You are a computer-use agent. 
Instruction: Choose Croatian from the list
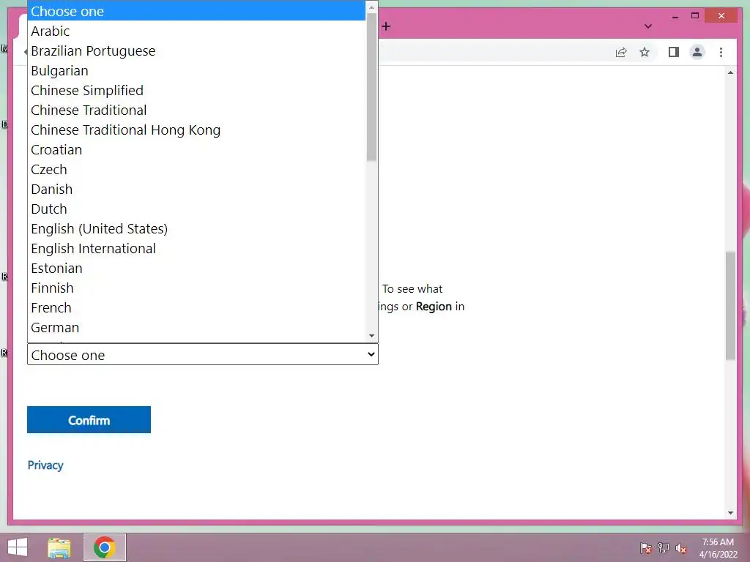coord(196,149)
